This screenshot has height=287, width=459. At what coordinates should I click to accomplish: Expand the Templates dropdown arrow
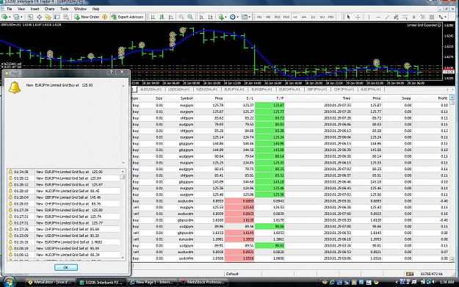click(x=250, y=17)
